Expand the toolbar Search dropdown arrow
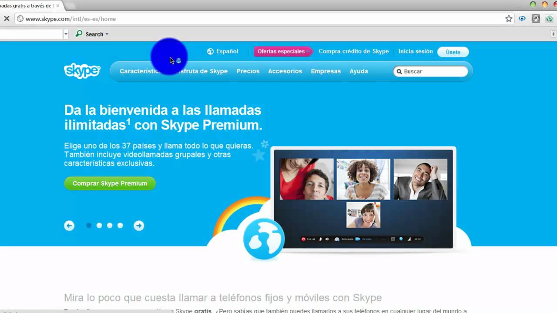This screenshot has height=313, width=557. point(107,34)
